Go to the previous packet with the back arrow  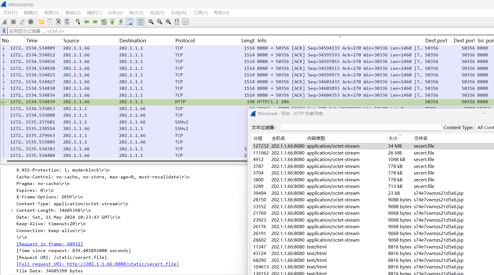[x=87, y=22]
